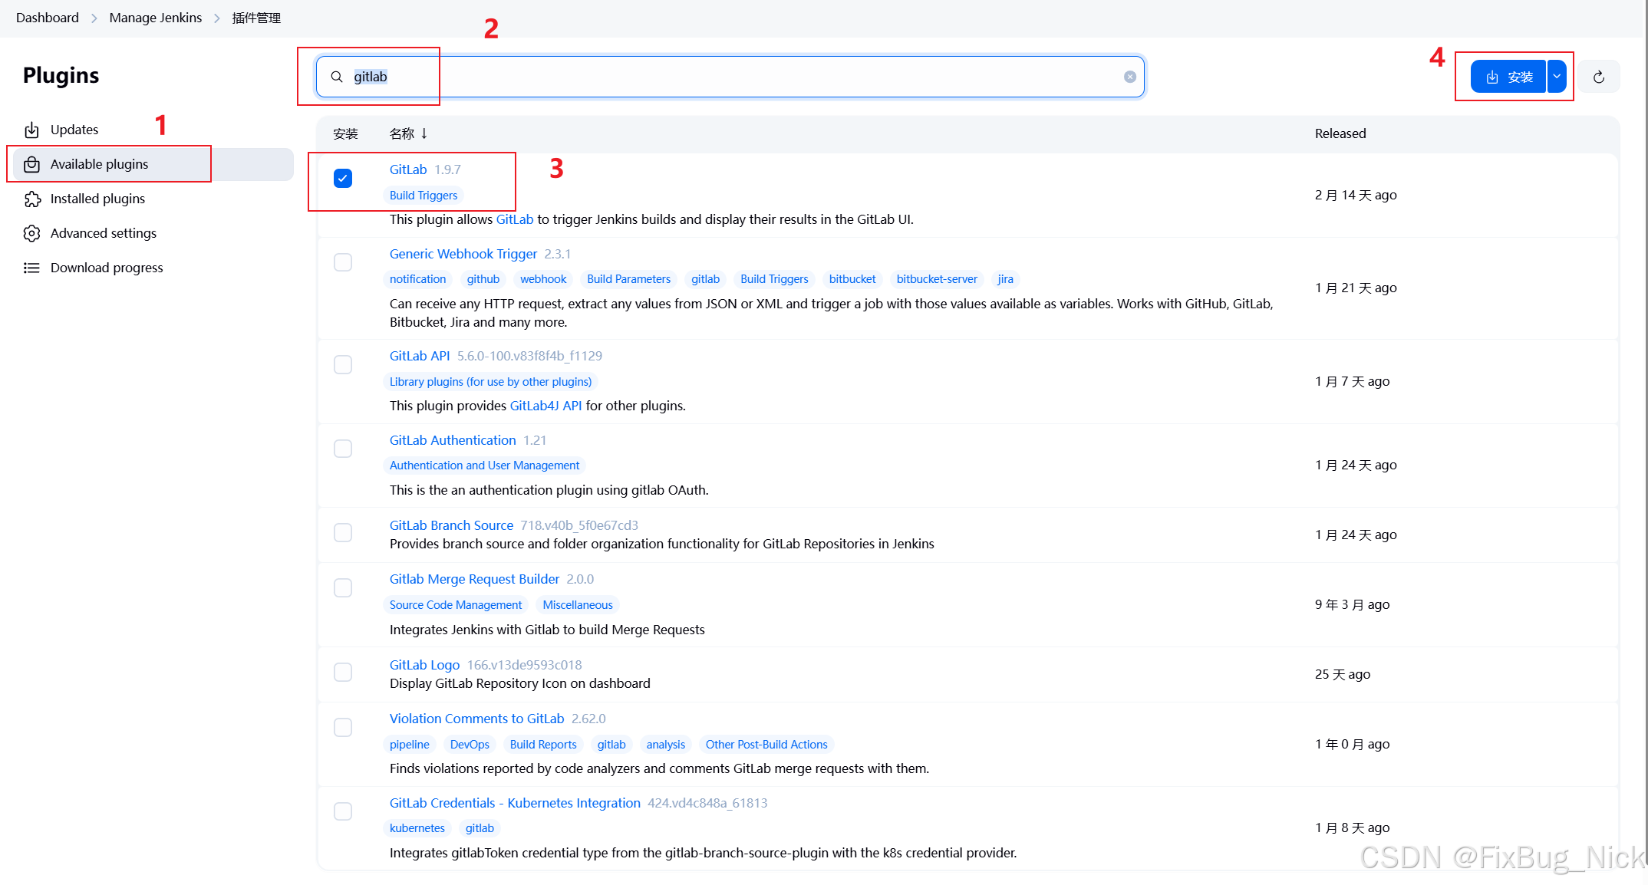Viewport: 1648px width, 885px height.
Task: Open the GitLab Branch Source plugin link
Action: (451, 525)
